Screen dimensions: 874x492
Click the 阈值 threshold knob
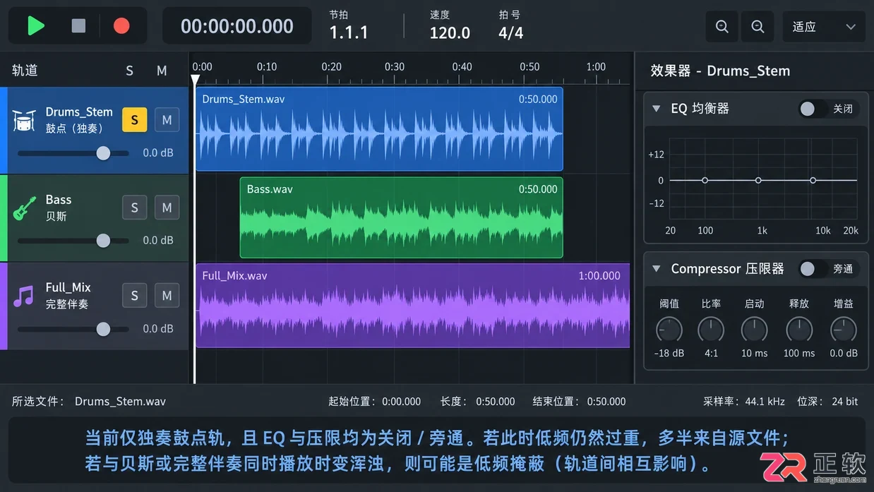(669, 330)
